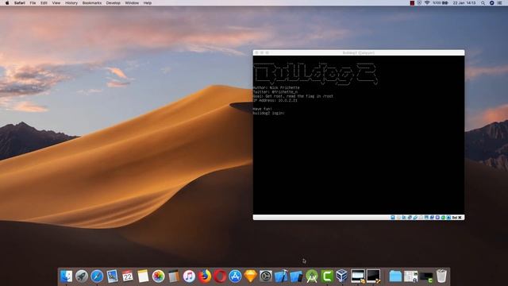The image size is (508, 286).
Task: Open the blue folder stack in Dock
Action: point(395,276)
